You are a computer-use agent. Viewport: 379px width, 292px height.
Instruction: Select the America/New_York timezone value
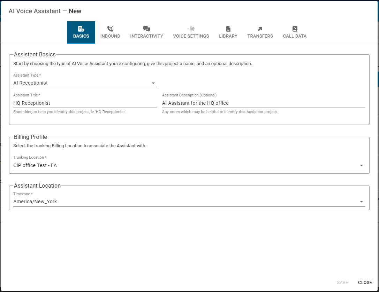point(35,202)
